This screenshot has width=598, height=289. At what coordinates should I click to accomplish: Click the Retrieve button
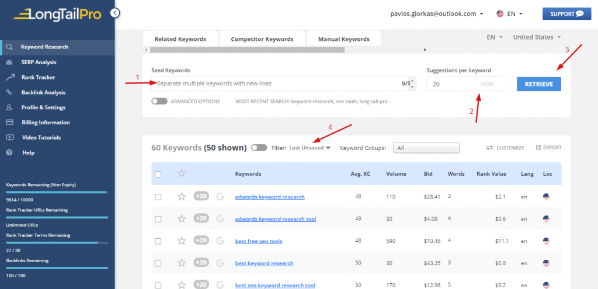click(x=539, y=84)
